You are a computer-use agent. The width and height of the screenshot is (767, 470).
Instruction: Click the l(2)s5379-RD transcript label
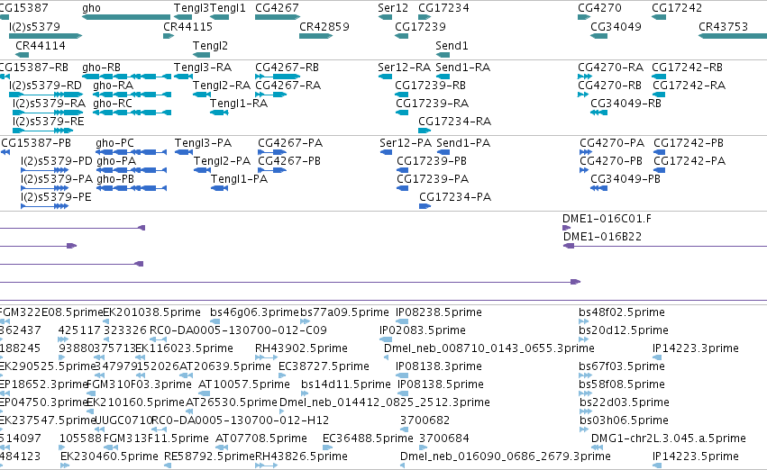point(45,85)
